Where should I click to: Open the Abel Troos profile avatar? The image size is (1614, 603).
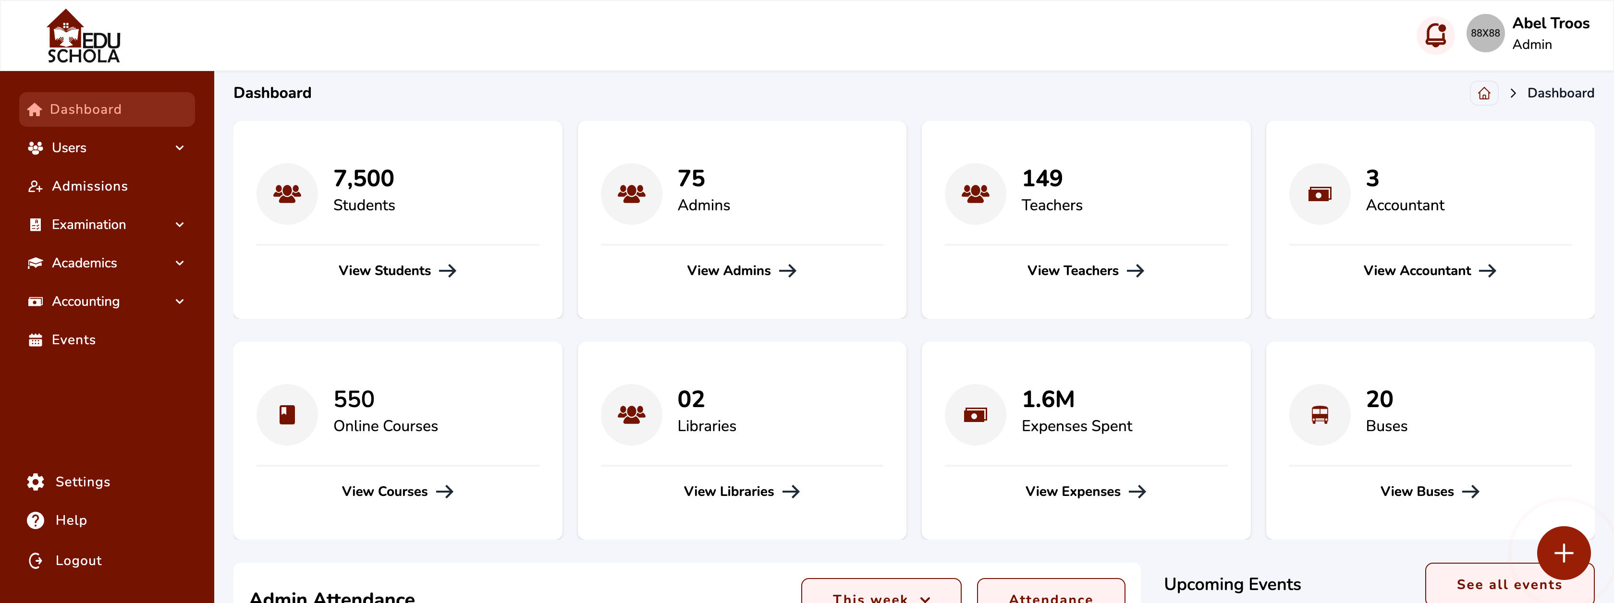[x=1485, y=33]
